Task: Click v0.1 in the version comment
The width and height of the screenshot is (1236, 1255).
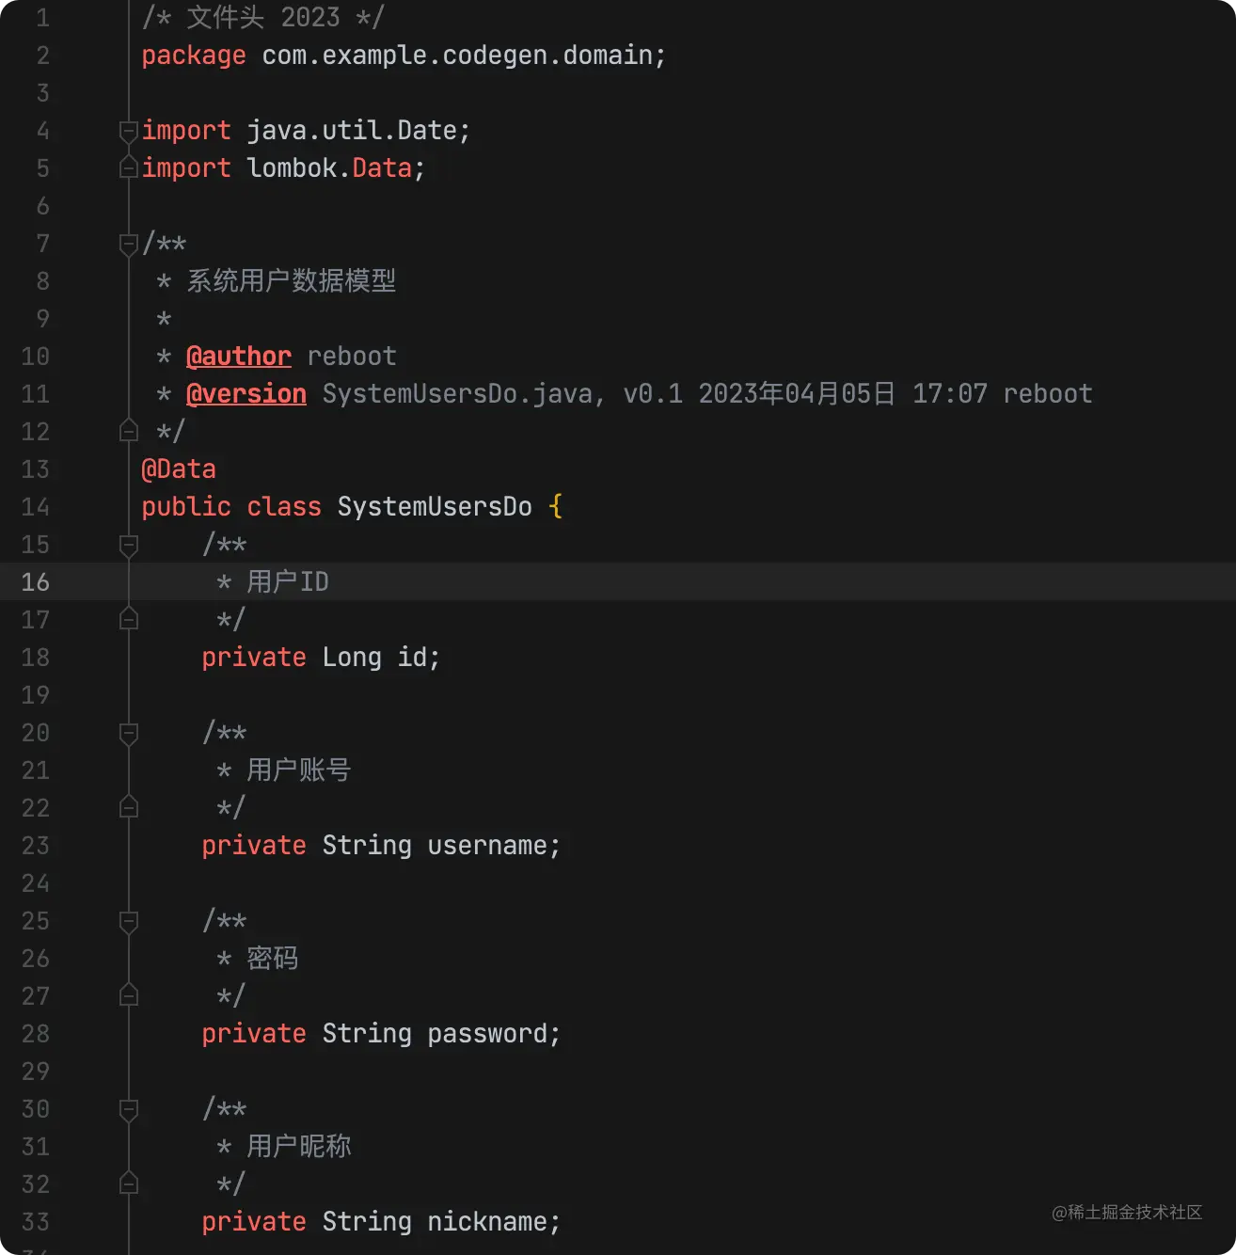Action: tap(653, 394)
